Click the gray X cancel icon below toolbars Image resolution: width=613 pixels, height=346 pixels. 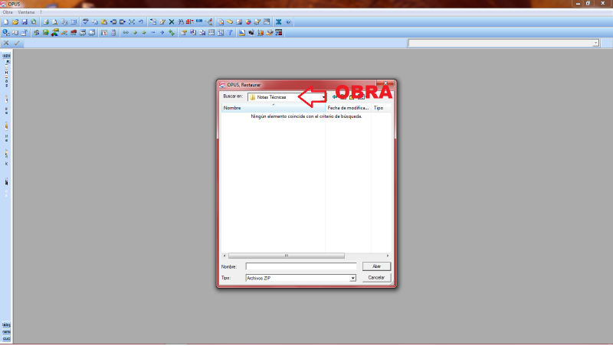click(6, 44)
